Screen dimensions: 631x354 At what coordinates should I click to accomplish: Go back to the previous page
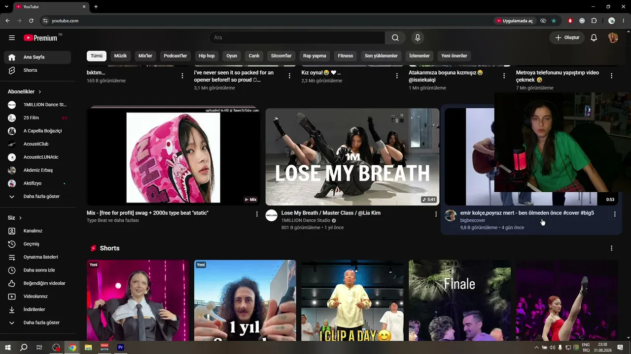(7, 21)
